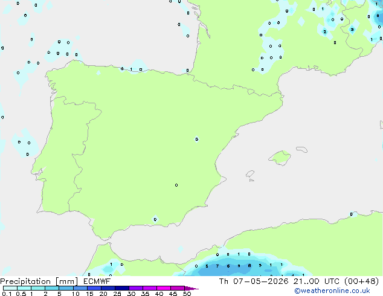The image size is (383, 296).
Task: Click the Mallorca island outline
Action: [280, 158]
